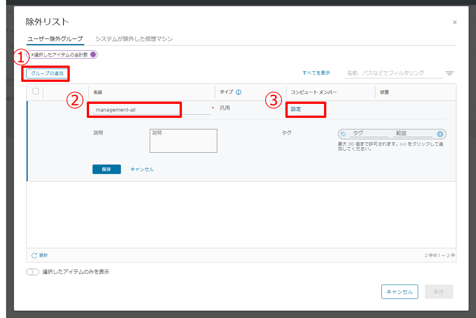The width and height of the screenshot is (476, 318).
Task: Click the filter lines icon
Action: pos(449,73)
